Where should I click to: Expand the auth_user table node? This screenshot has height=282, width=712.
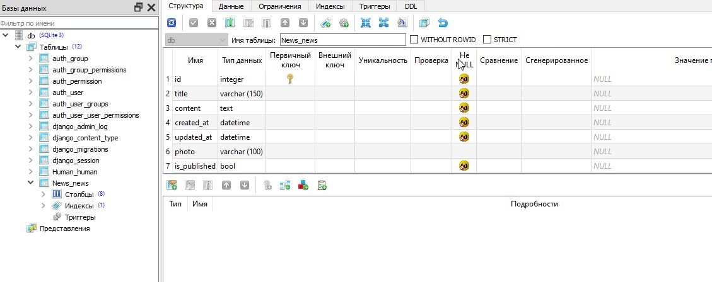click(31, 93)
